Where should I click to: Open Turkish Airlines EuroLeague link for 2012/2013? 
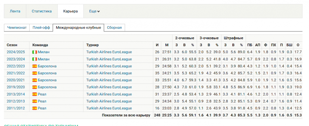pos(109,101)
